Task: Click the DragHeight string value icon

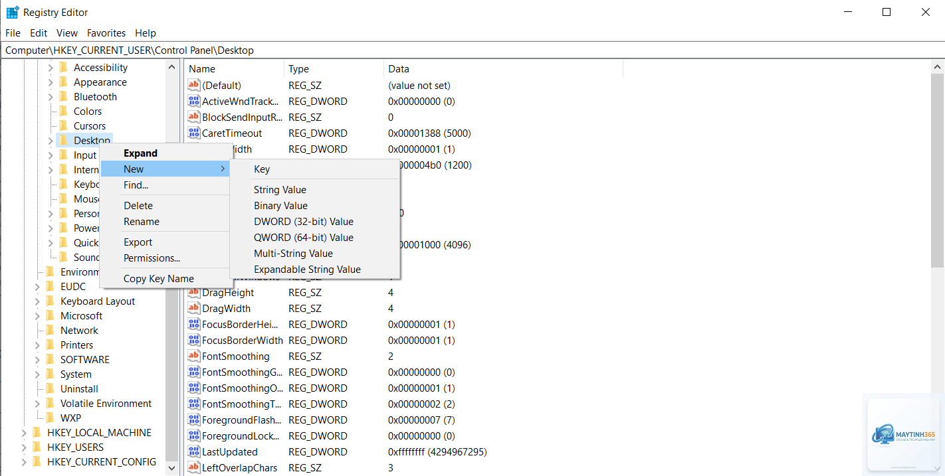Action: pos(194,292)
